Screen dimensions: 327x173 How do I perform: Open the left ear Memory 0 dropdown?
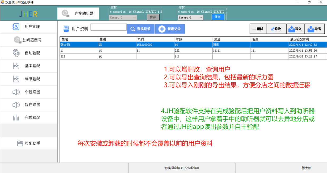coord(190,18)
